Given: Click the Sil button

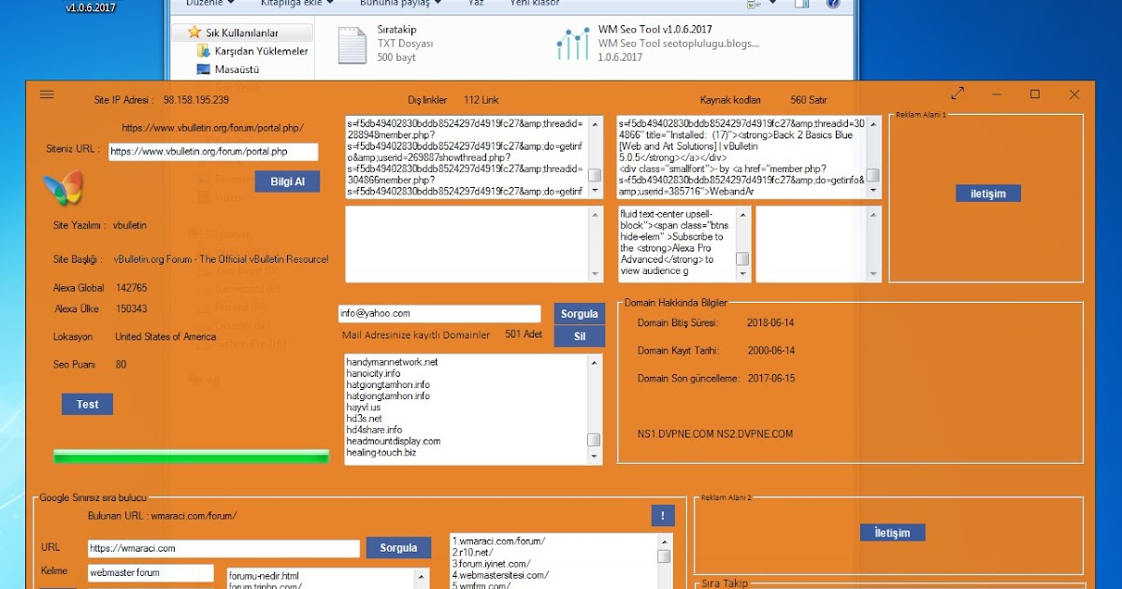Looking at the screenshot, I should [x=580, y=337].
